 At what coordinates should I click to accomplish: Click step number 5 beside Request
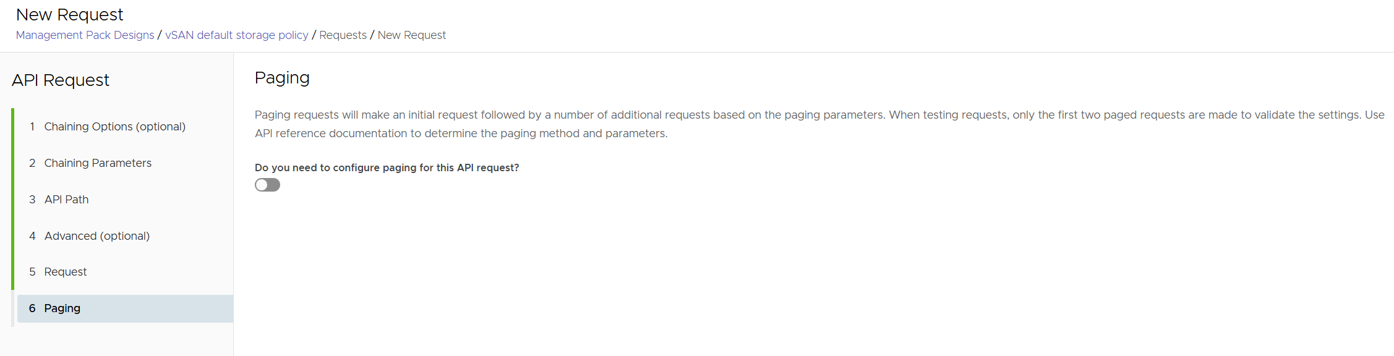point(32,272)
